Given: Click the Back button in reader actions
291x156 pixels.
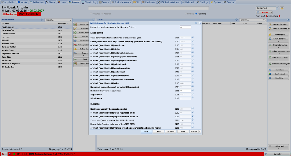Looking at the screenshot, I should point(82,59).
